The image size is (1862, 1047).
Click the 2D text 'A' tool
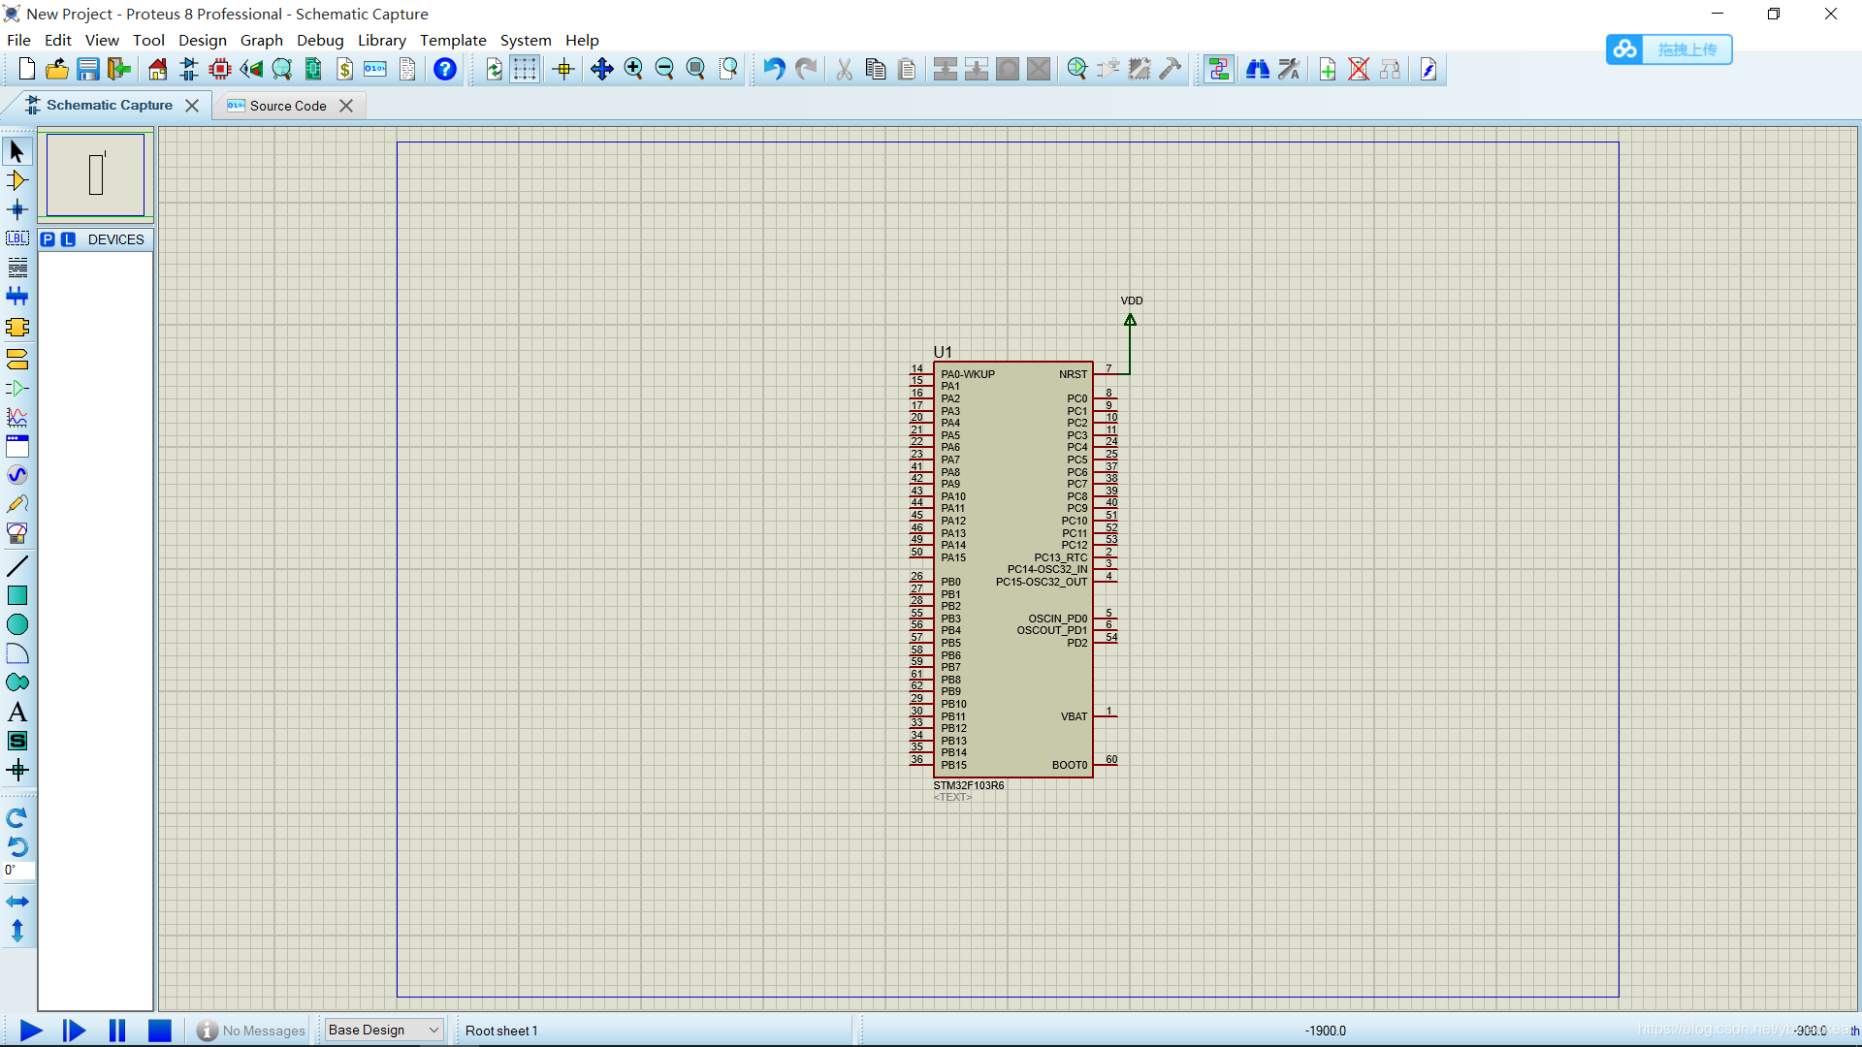click(17, 713)
